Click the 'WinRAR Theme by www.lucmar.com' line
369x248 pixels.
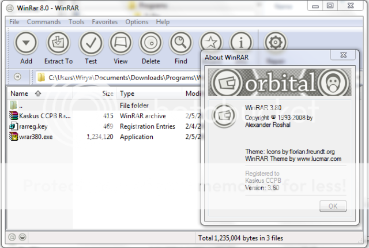click(x=293, y=159)
